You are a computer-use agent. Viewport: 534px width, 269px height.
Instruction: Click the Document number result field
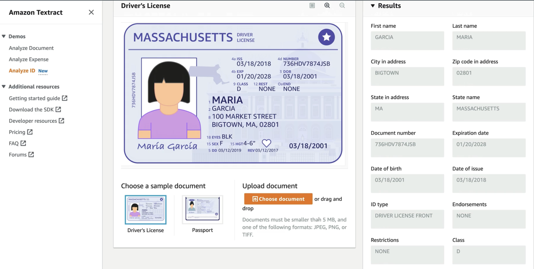click(x=407, y=148)
